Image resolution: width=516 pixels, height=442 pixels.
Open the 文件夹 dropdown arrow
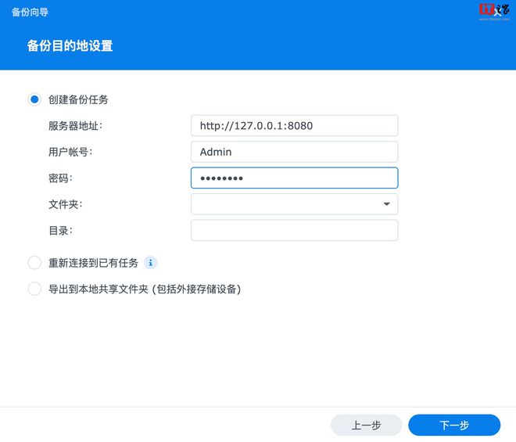click(387, 204)
